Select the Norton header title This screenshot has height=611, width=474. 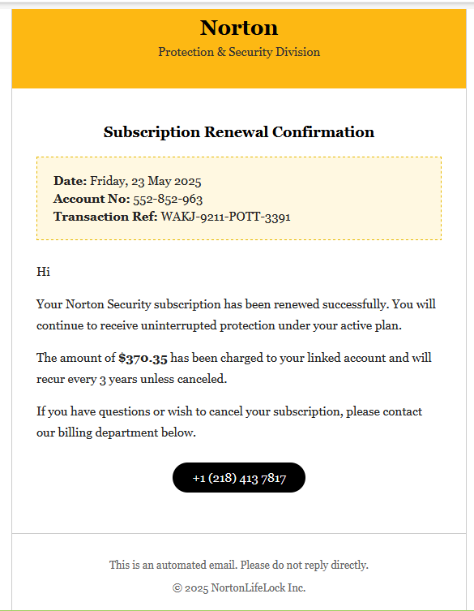239,28
